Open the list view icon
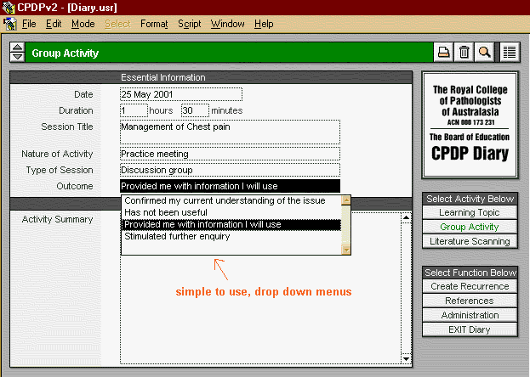 pos(510,53)
